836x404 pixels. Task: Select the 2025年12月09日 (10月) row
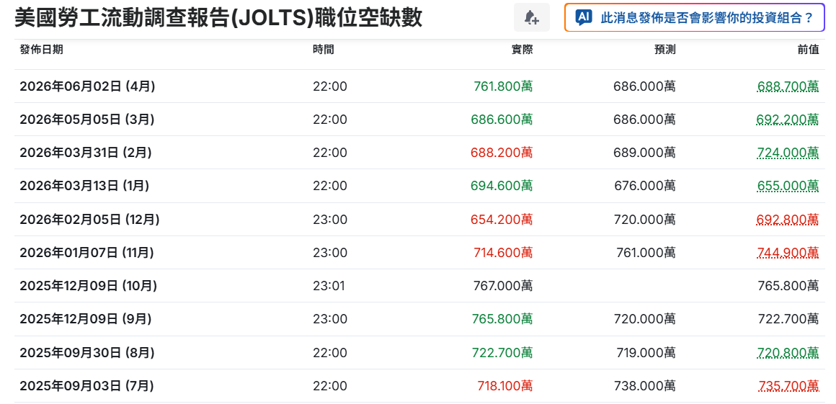(x=419, y=286)
